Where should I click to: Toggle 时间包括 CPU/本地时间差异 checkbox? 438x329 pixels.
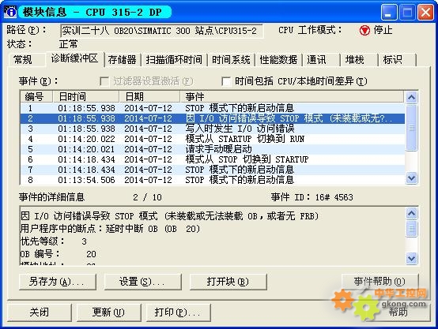tap(226, 81)
